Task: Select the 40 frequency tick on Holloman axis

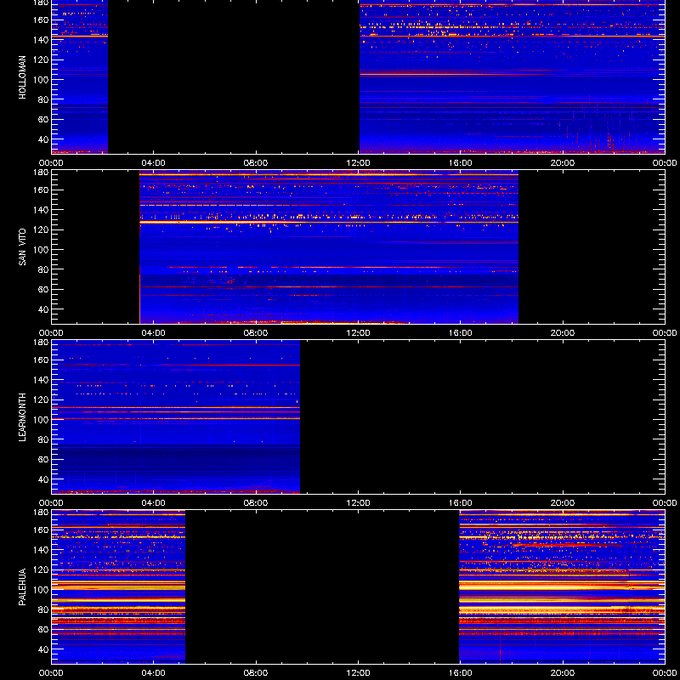Action: pyautogui.click(x=44, y=139)
